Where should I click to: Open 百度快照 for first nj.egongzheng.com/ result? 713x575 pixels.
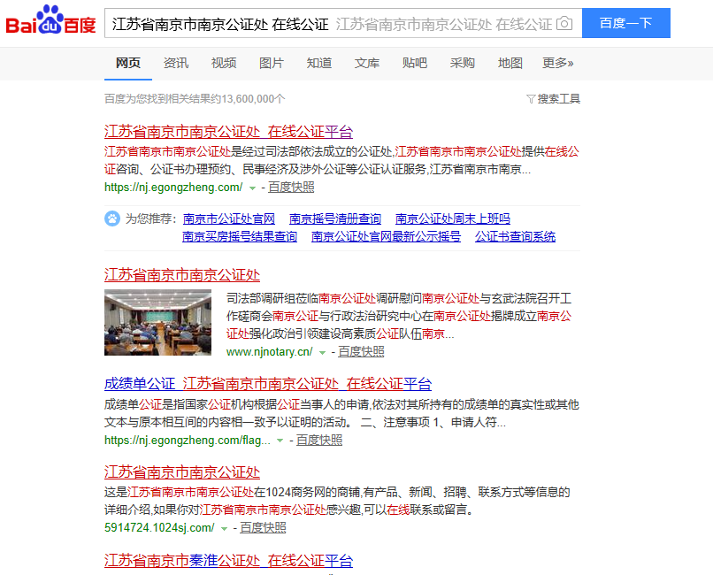tap(291, 188)
